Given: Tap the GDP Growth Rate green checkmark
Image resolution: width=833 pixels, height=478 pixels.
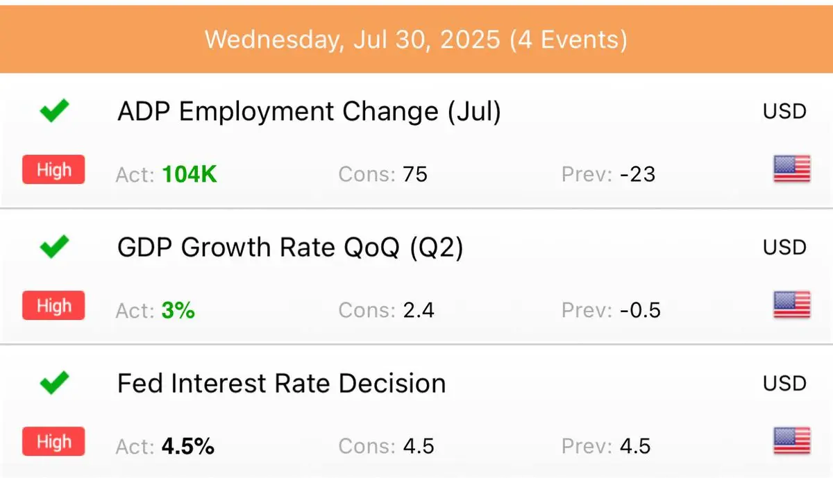Looking at the screenshot, I should pyautogui.click(x=53, y=247).
